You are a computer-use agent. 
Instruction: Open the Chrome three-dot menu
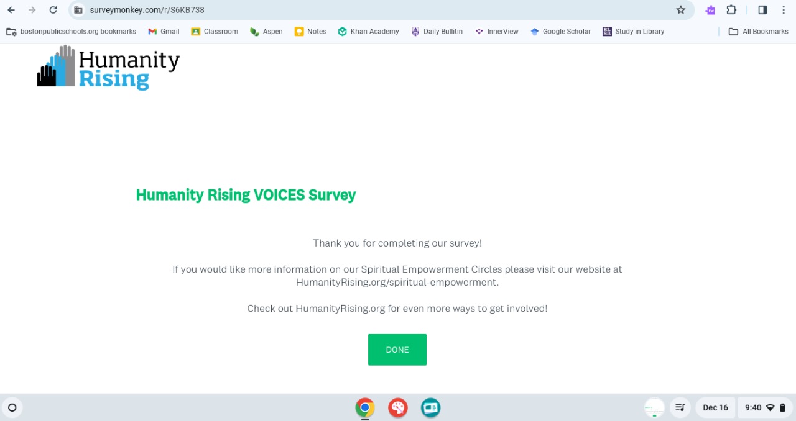pyautogui.click(x=784, y=10)
